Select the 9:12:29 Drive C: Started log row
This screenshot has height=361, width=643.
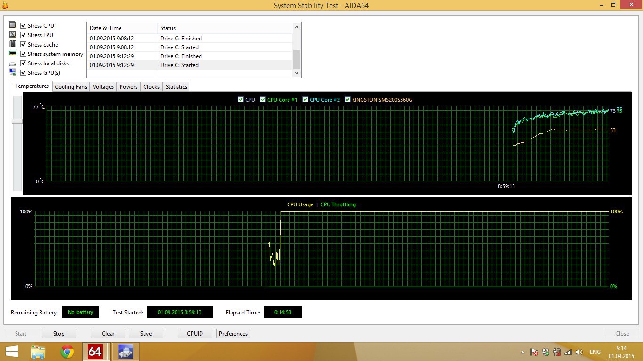(190, 65)
